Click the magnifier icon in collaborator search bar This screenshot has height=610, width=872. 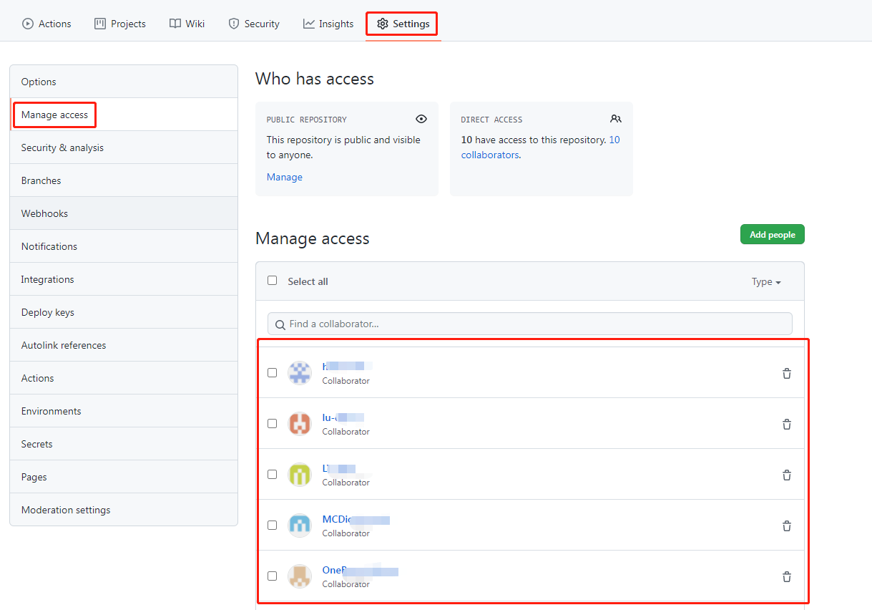click(x=280, y=324)
